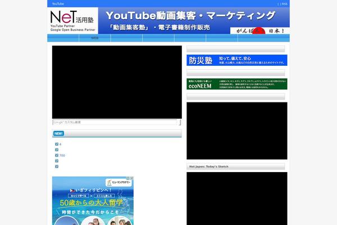
Task: Click the ad info icon on the study-abroad ad
Action: tap(128, 178)
